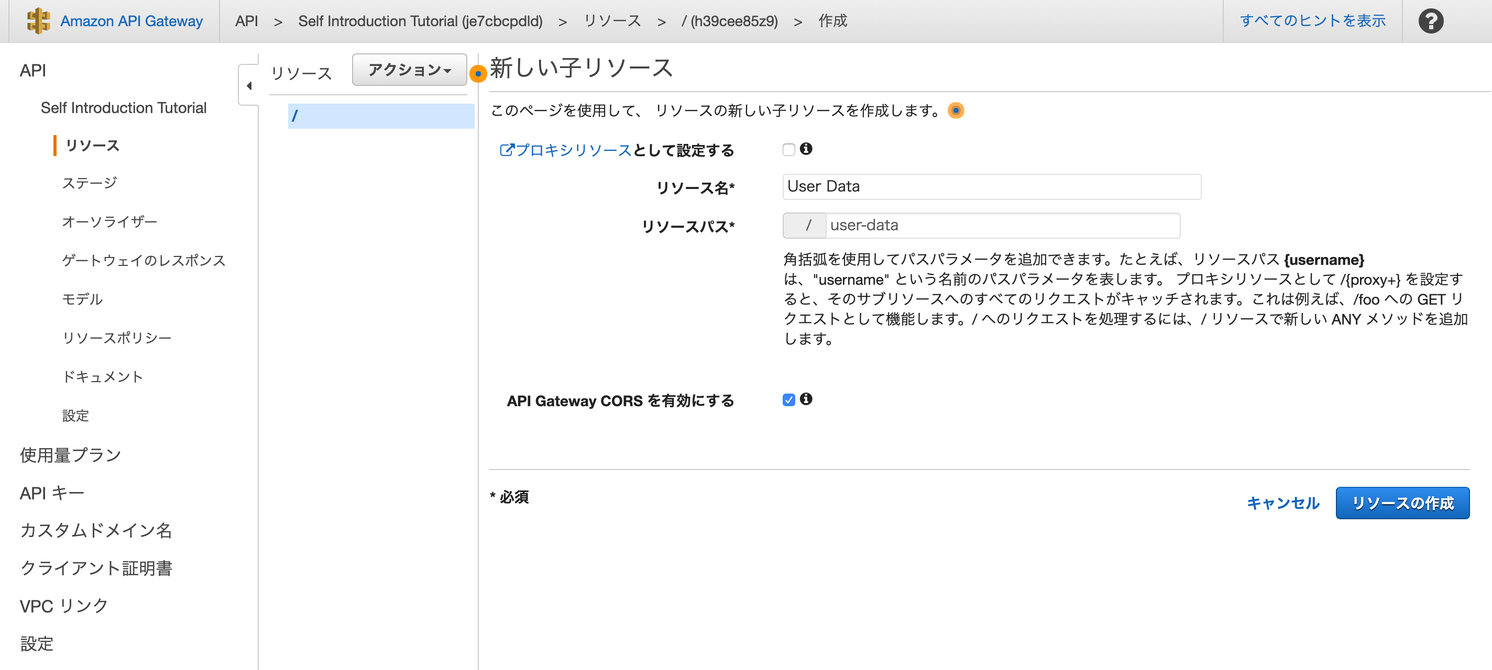The image size is (1492, 670).
Task: Open クライアント証明書 in sidebar
Action: pos(96,568)
